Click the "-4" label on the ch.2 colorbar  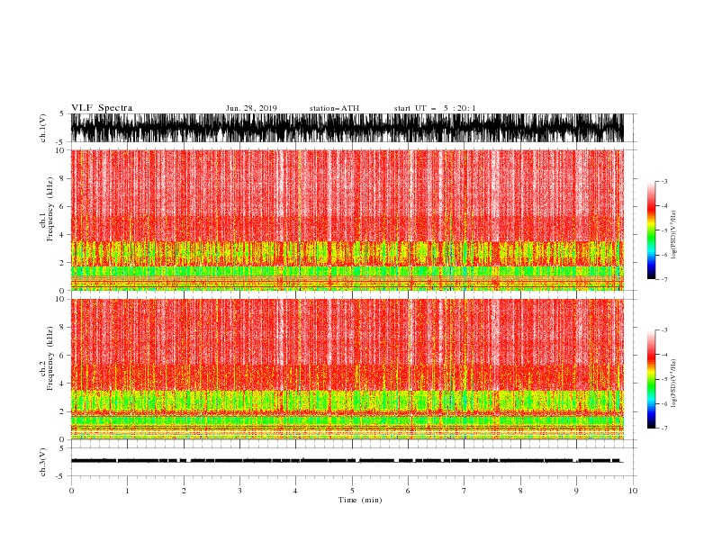pos(664,355)
